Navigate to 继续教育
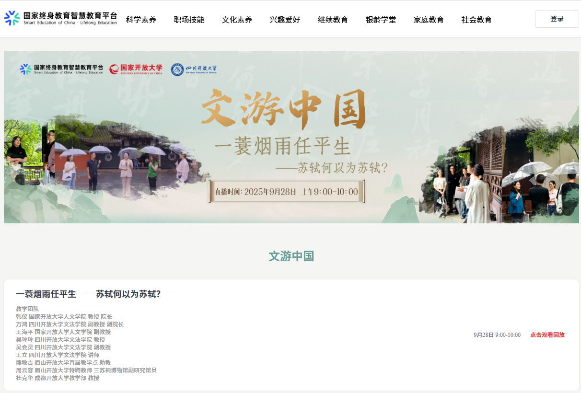 pos(333,20)
